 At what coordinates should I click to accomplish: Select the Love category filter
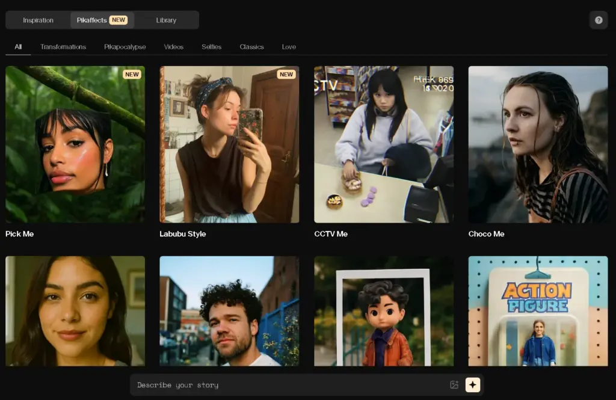(x=289, y=47)
